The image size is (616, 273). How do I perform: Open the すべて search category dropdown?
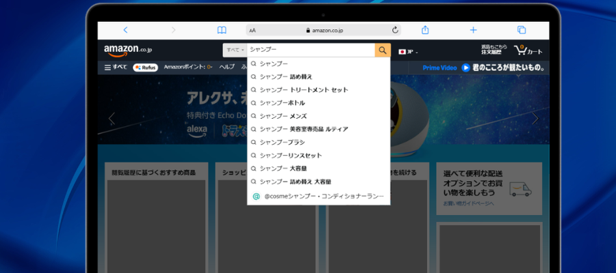[235, 50]
